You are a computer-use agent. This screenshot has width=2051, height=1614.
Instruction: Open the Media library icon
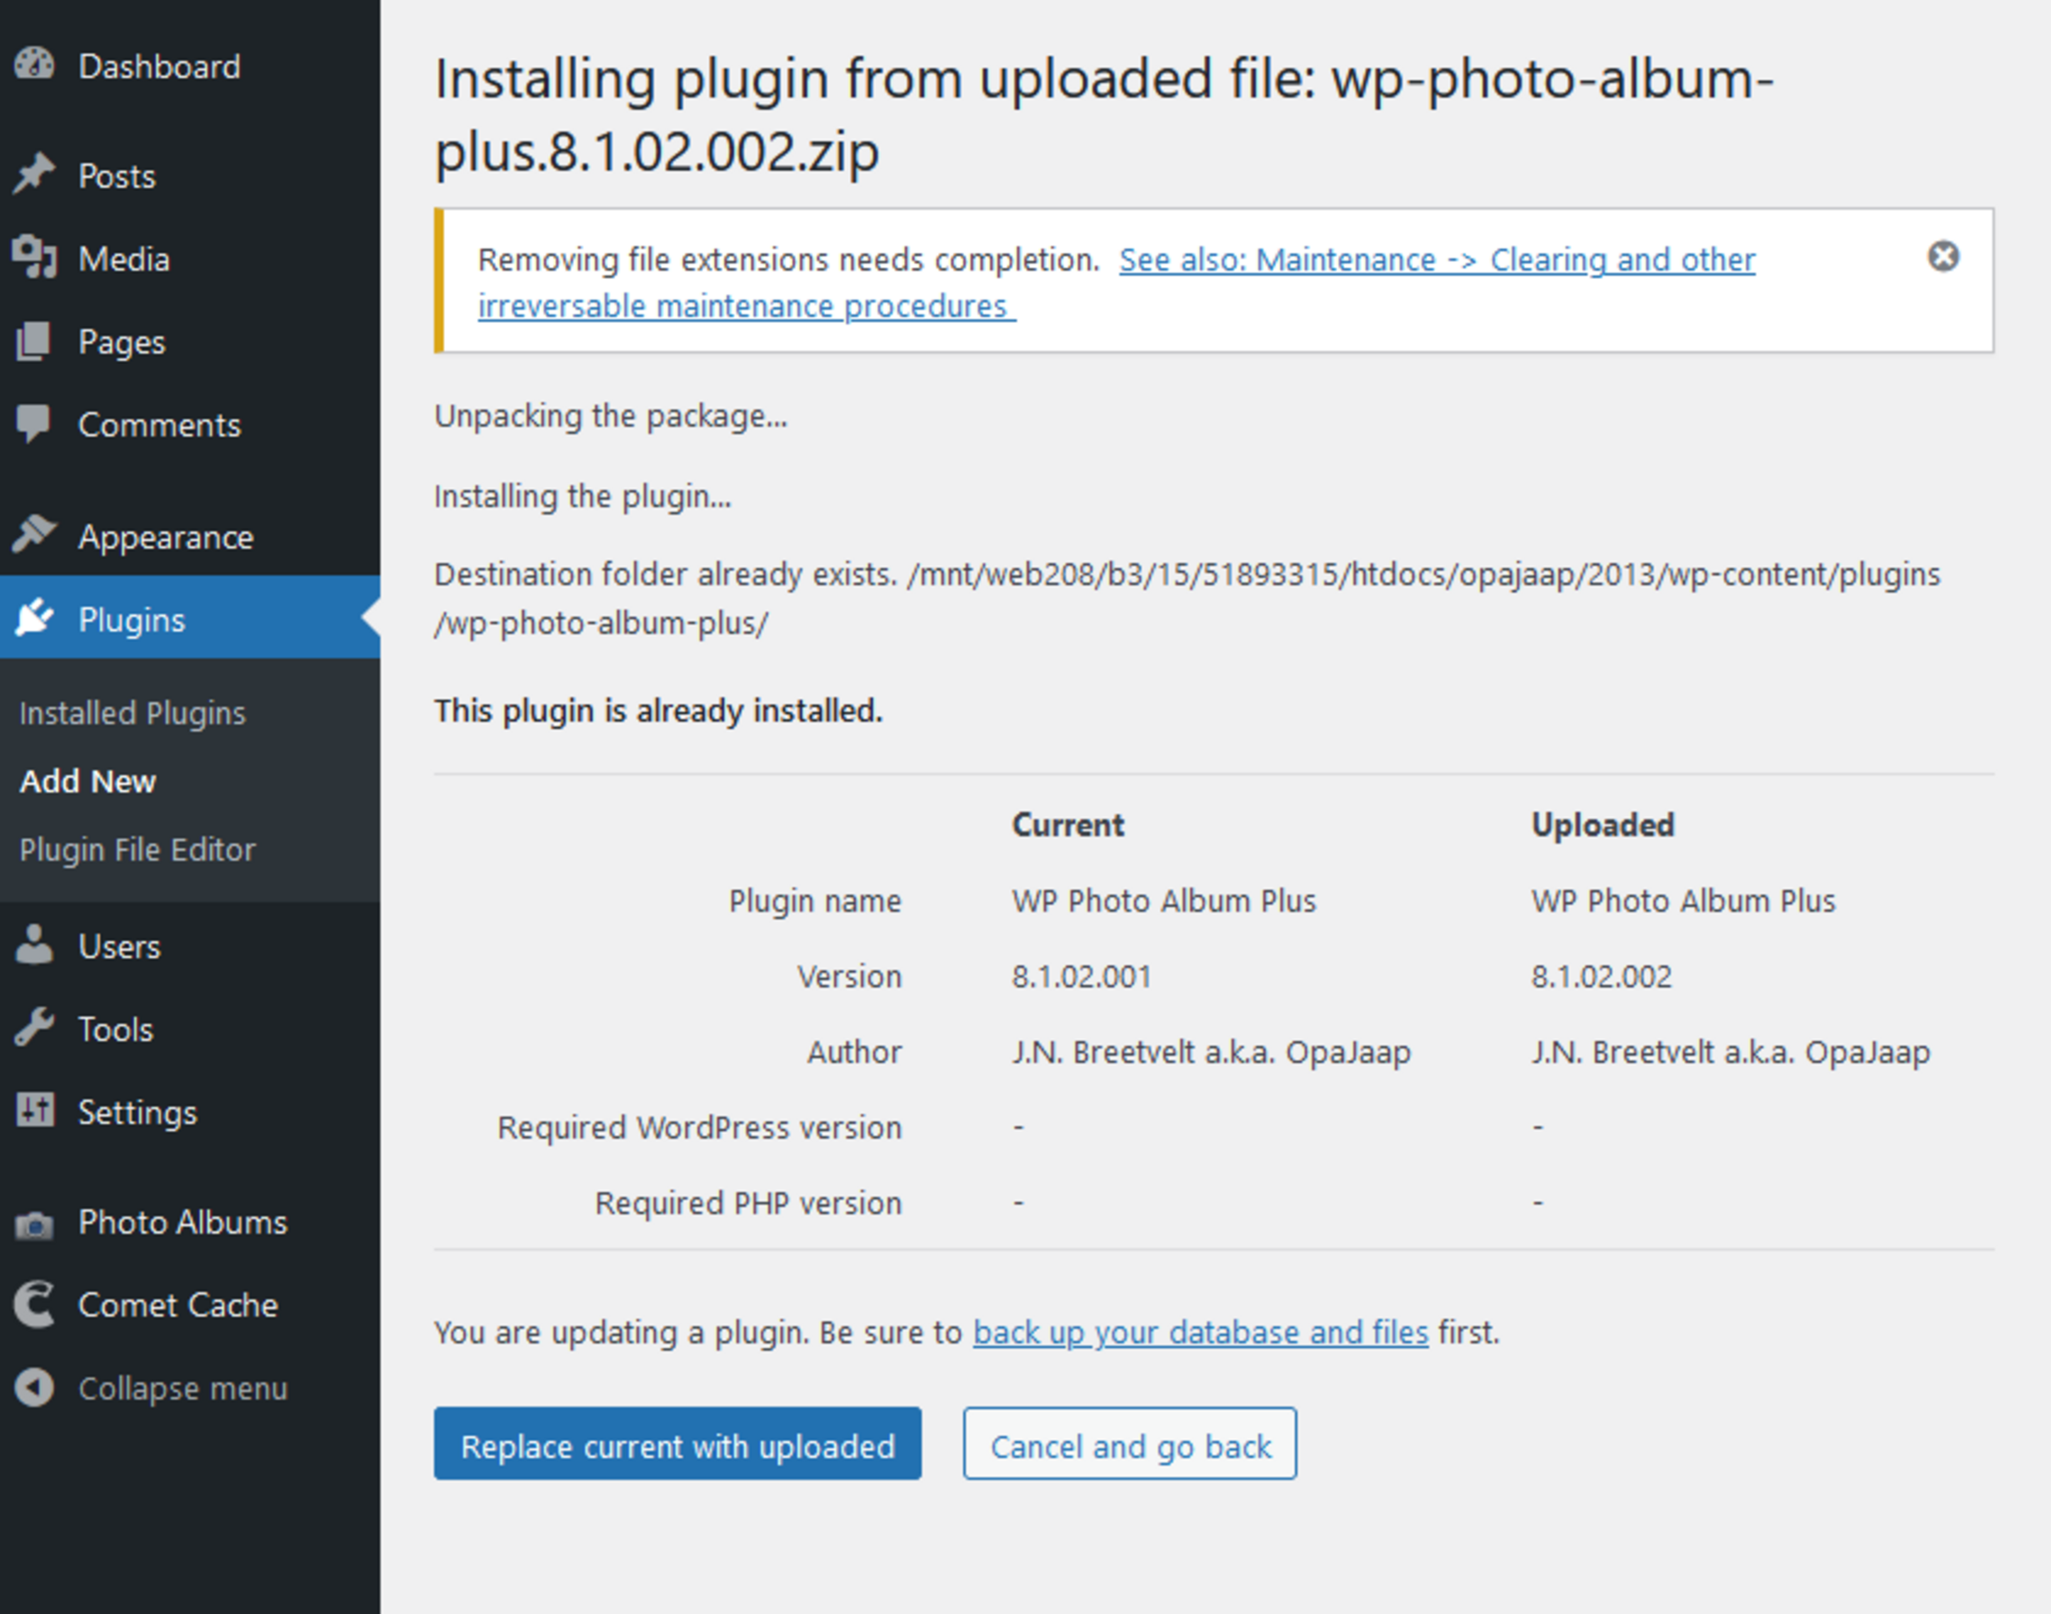point(35,257)
